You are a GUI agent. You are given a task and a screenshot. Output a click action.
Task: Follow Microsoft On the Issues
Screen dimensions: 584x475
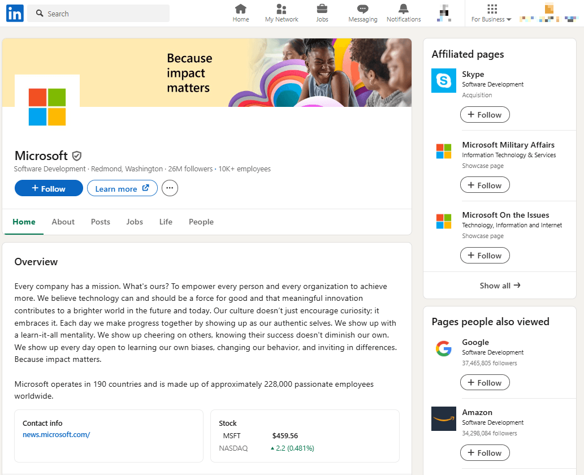tap(485, 256)
